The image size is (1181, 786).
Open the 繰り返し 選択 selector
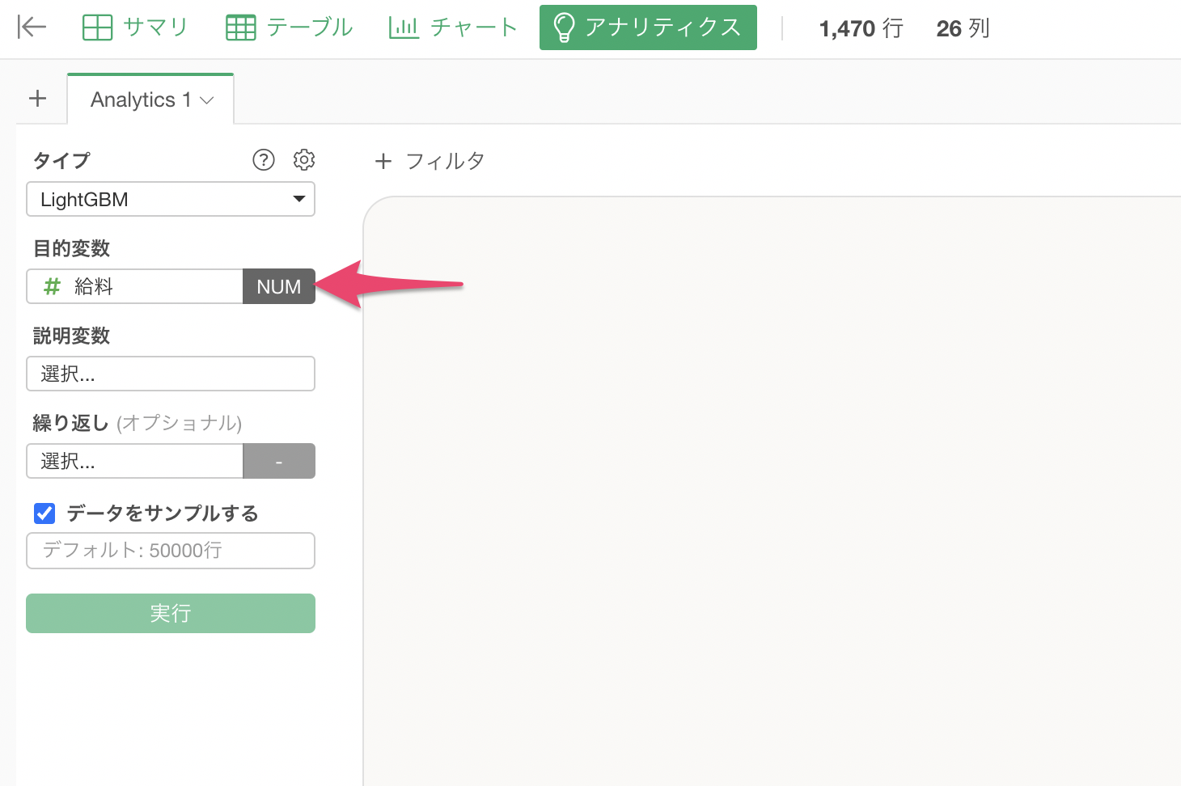click(135, 461)
